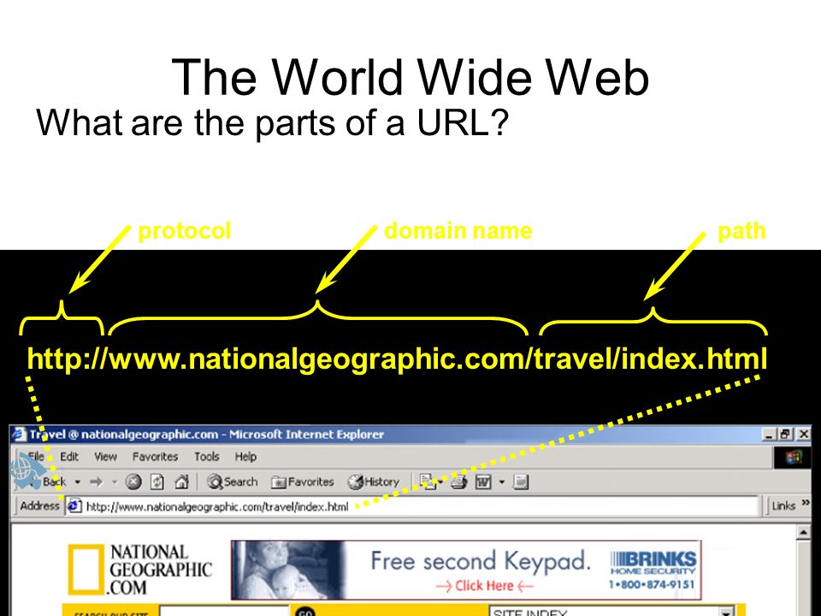
Task: Click the 'domain name' label text
Action: coord(458,230)
